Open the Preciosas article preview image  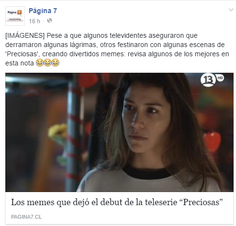click(x=119, y=132)
